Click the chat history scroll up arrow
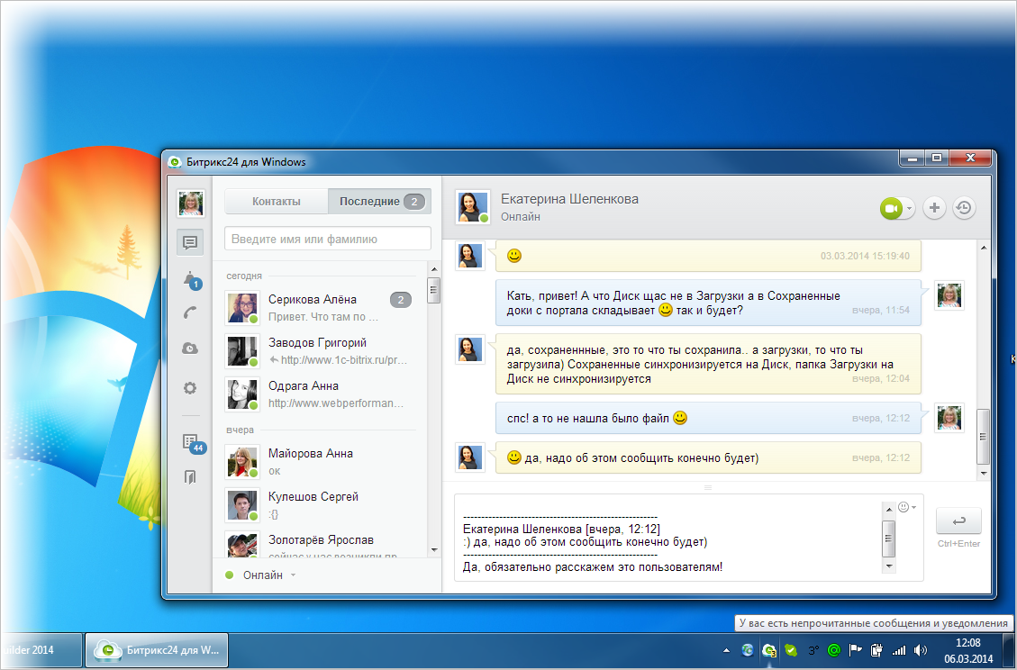Viewport: 1017px width, 670px height. 984,248
